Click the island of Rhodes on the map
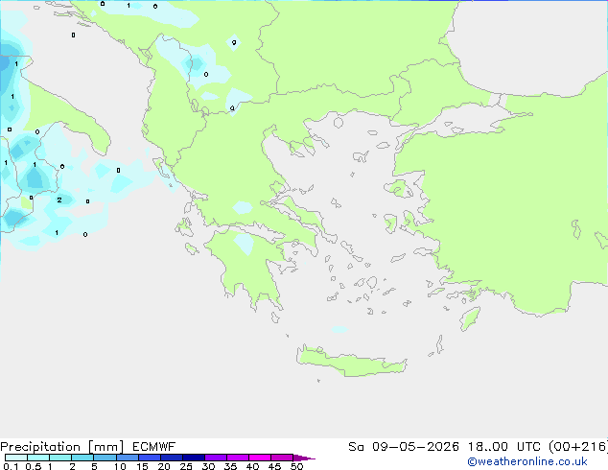The width and height of the screenshot is (608, 470). [470, 318]
